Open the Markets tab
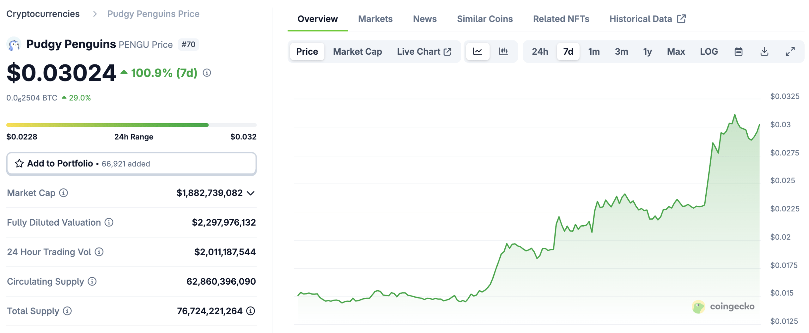This screenshot has height=333, width=809. coord(375,19)
